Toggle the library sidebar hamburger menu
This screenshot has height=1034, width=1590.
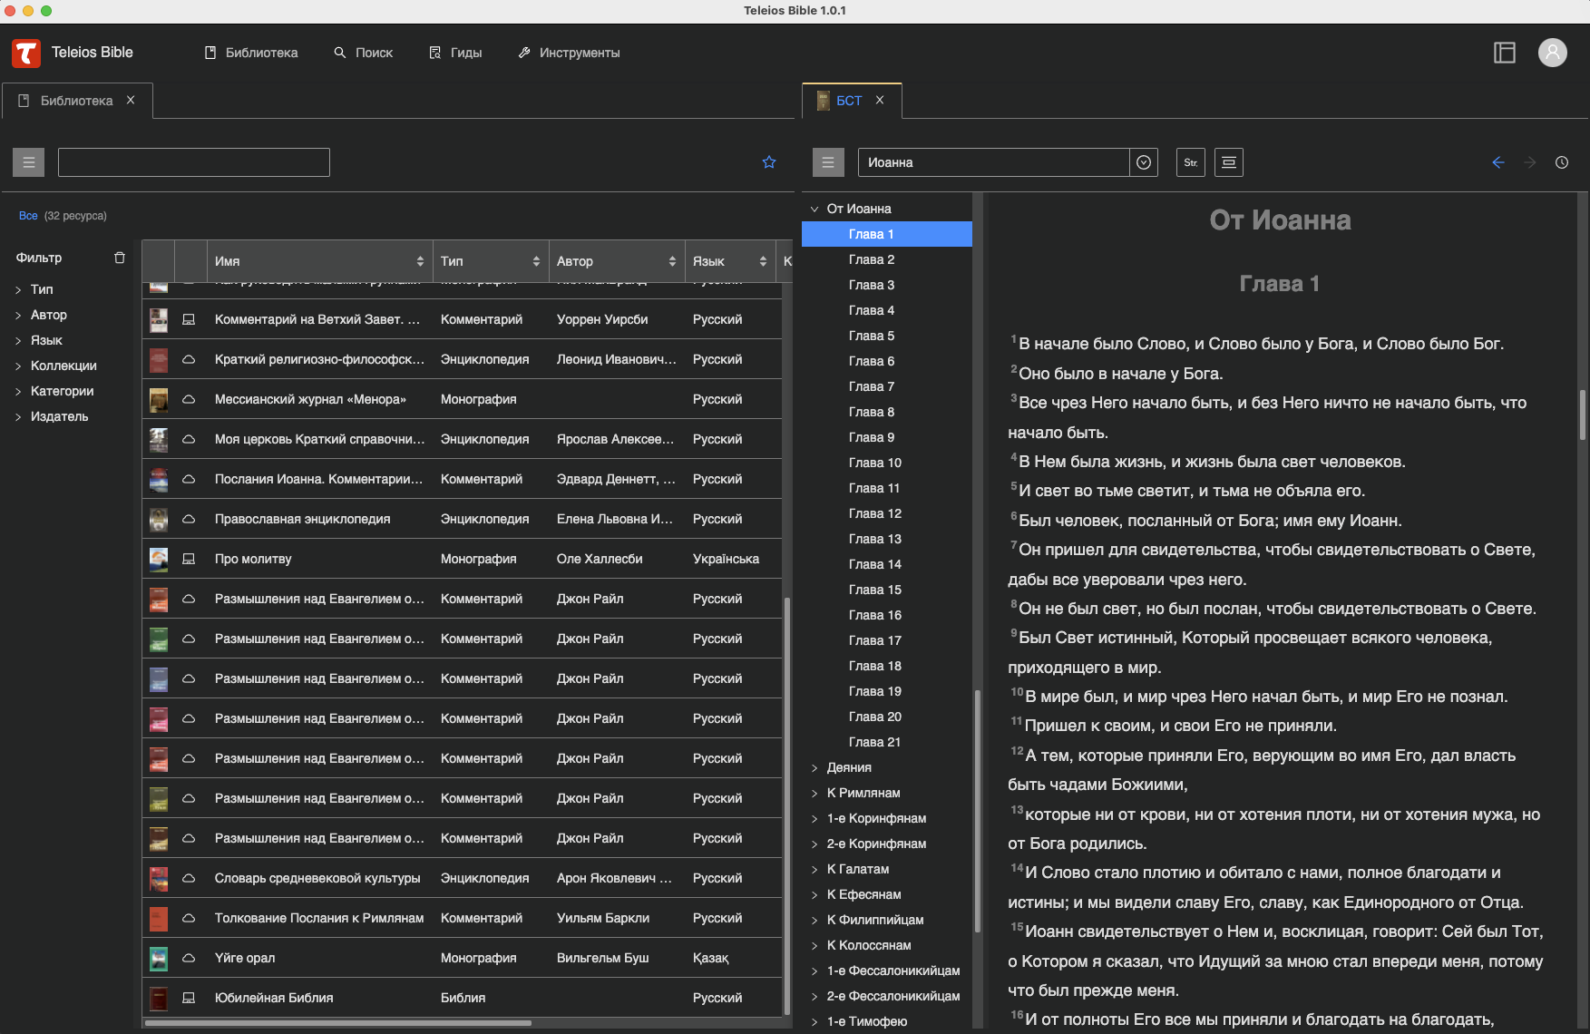click(29, 162)
